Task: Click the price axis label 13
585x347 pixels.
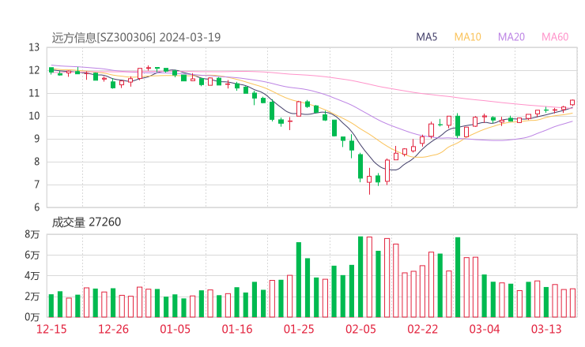Action: [34, 47]
